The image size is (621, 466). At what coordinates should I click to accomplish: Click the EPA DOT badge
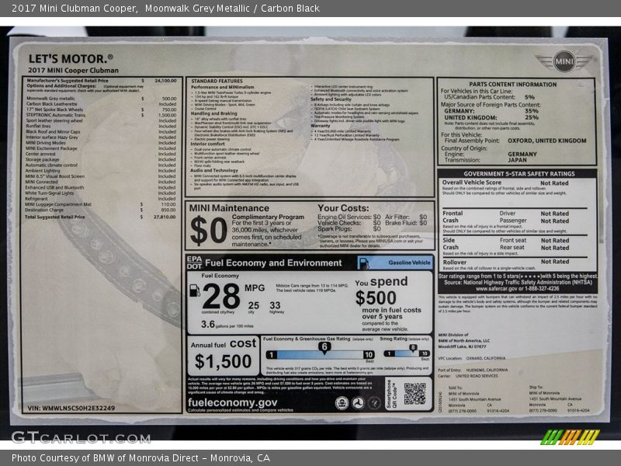[194, 263]
